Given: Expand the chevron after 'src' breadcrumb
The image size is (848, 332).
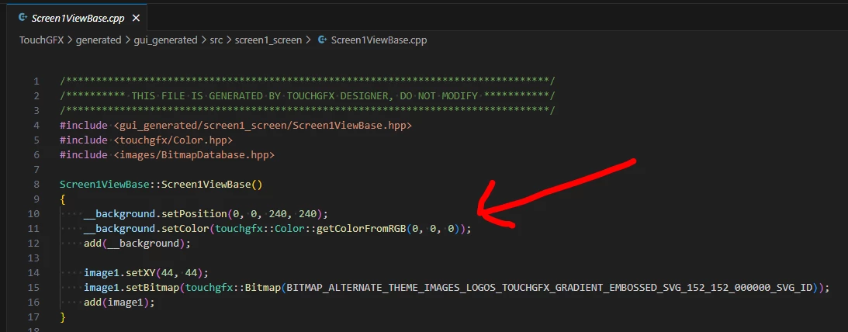Looking at the screenshot, I should (229, 40).
